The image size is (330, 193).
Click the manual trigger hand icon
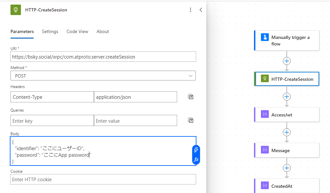[265, 37]
